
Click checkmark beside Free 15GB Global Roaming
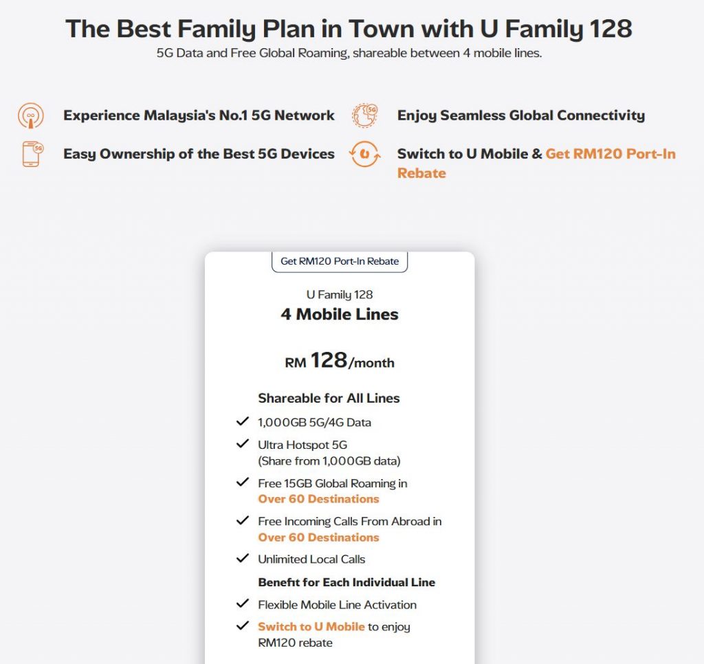coord(242,483)
